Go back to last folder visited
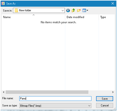Screen dimensions: 117x111 coord(68,10)
